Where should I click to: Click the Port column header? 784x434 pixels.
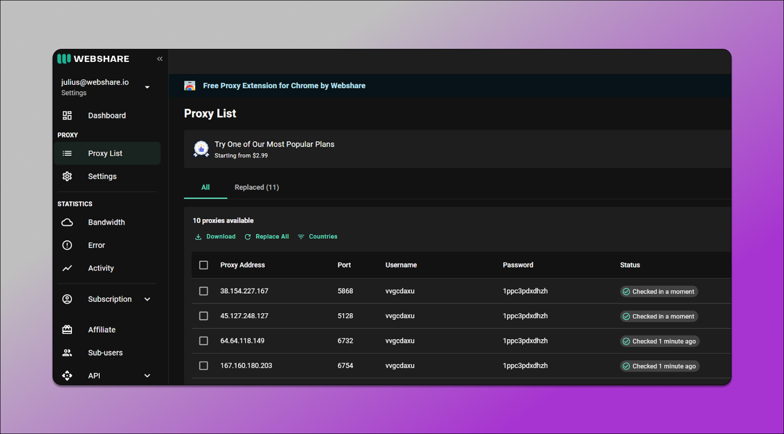point(344,265)
